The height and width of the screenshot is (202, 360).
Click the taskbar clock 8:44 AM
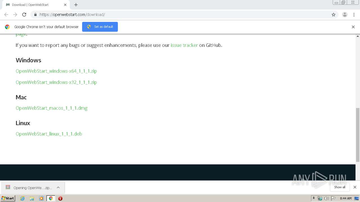pyautogui.click(x=346, y=198)
